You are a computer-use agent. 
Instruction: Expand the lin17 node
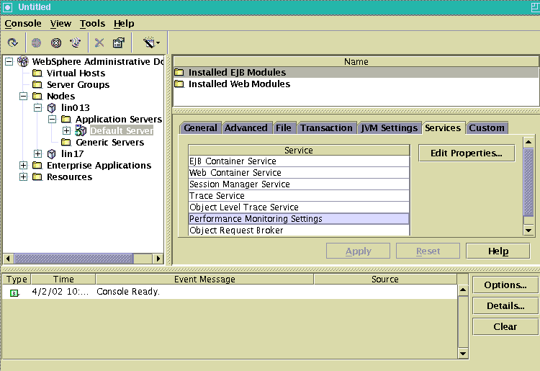click(x=38, y=153)
